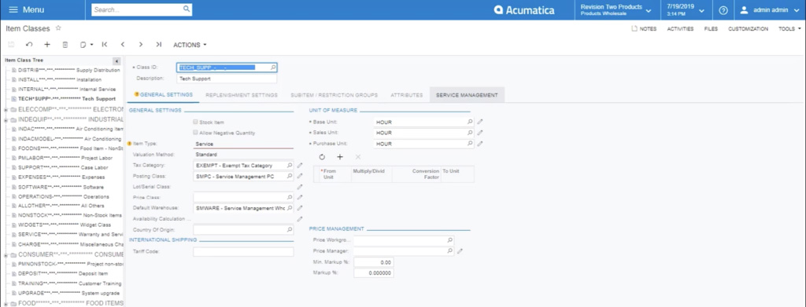This screenshot has height=307, width=806.
Task: Refresh the unit conversion grid
Action: point(322,157)
